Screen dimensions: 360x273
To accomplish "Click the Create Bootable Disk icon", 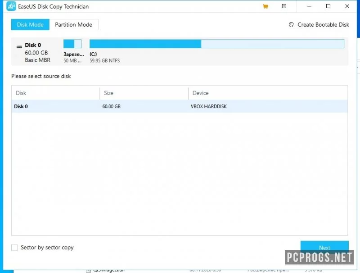I will click(291, 25).
